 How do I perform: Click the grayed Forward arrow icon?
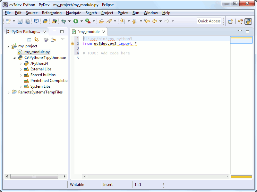(x=167, y=21)
